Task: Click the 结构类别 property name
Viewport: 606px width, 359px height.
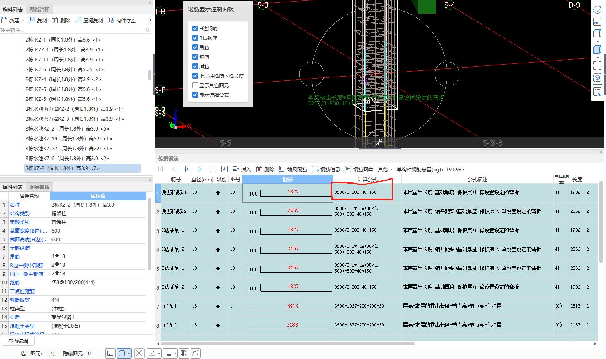Action: tap(19, 213)
